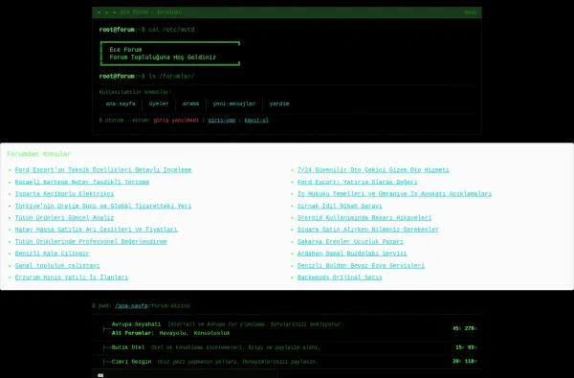Open Ardahan Damal Buzdolabı Servisi topic
574x378 pixels.
tap(352, 254)
